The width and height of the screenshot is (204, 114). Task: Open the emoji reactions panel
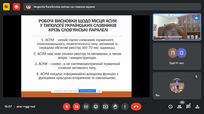pyautogui.click(x=96, y=107)
